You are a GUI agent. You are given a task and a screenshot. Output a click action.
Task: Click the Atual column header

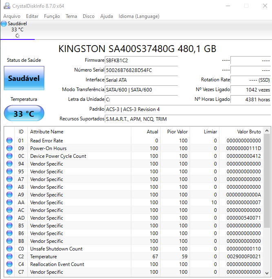click(146, 132)
